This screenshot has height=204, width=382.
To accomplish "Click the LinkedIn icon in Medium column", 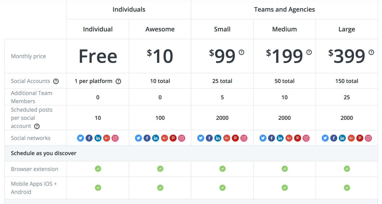I will (x=280, y=138).
